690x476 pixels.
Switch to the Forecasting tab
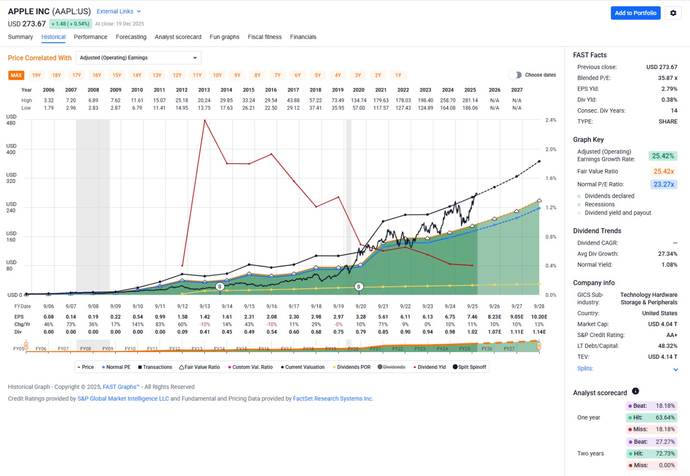pyautogui.click(x=131, y=37)
